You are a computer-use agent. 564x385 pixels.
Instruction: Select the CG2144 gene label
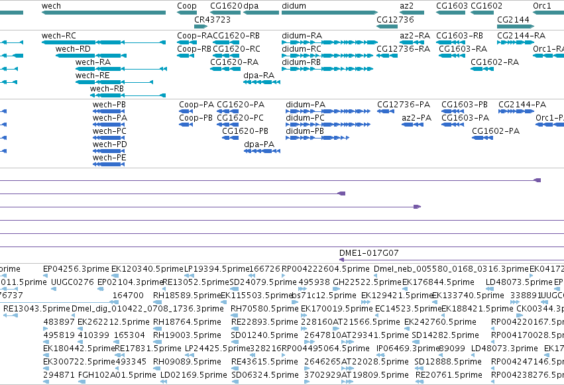[513, 19]
